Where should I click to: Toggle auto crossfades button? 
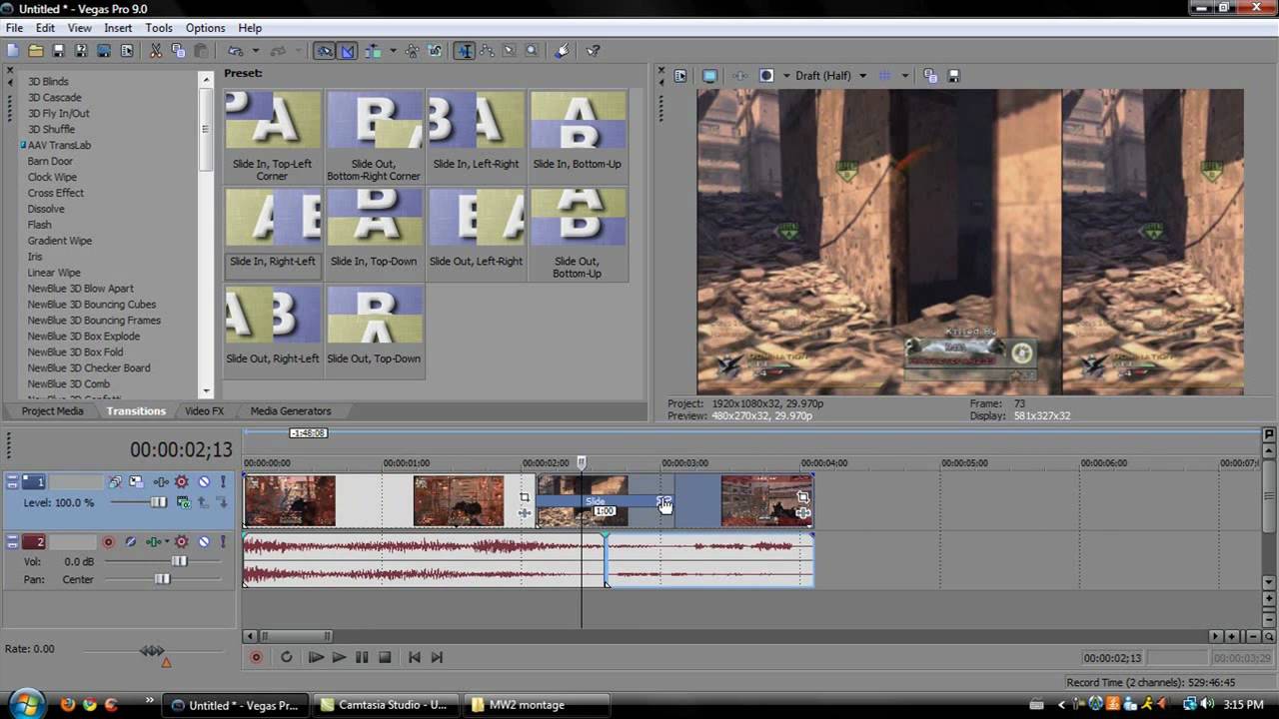(x=347, y=50)
